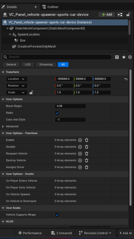
Task: Open the property matrix table icon
Action: pos(117,57)
